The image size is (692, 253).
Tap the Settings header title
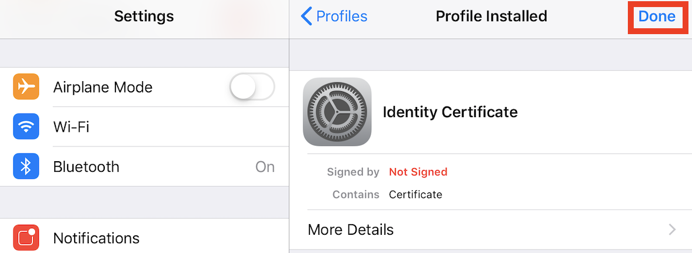coord(144,16)
